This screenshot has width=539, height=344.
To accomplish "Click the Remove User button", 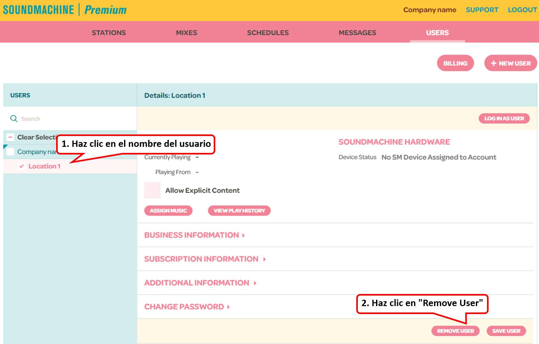I will coord(455,331).
